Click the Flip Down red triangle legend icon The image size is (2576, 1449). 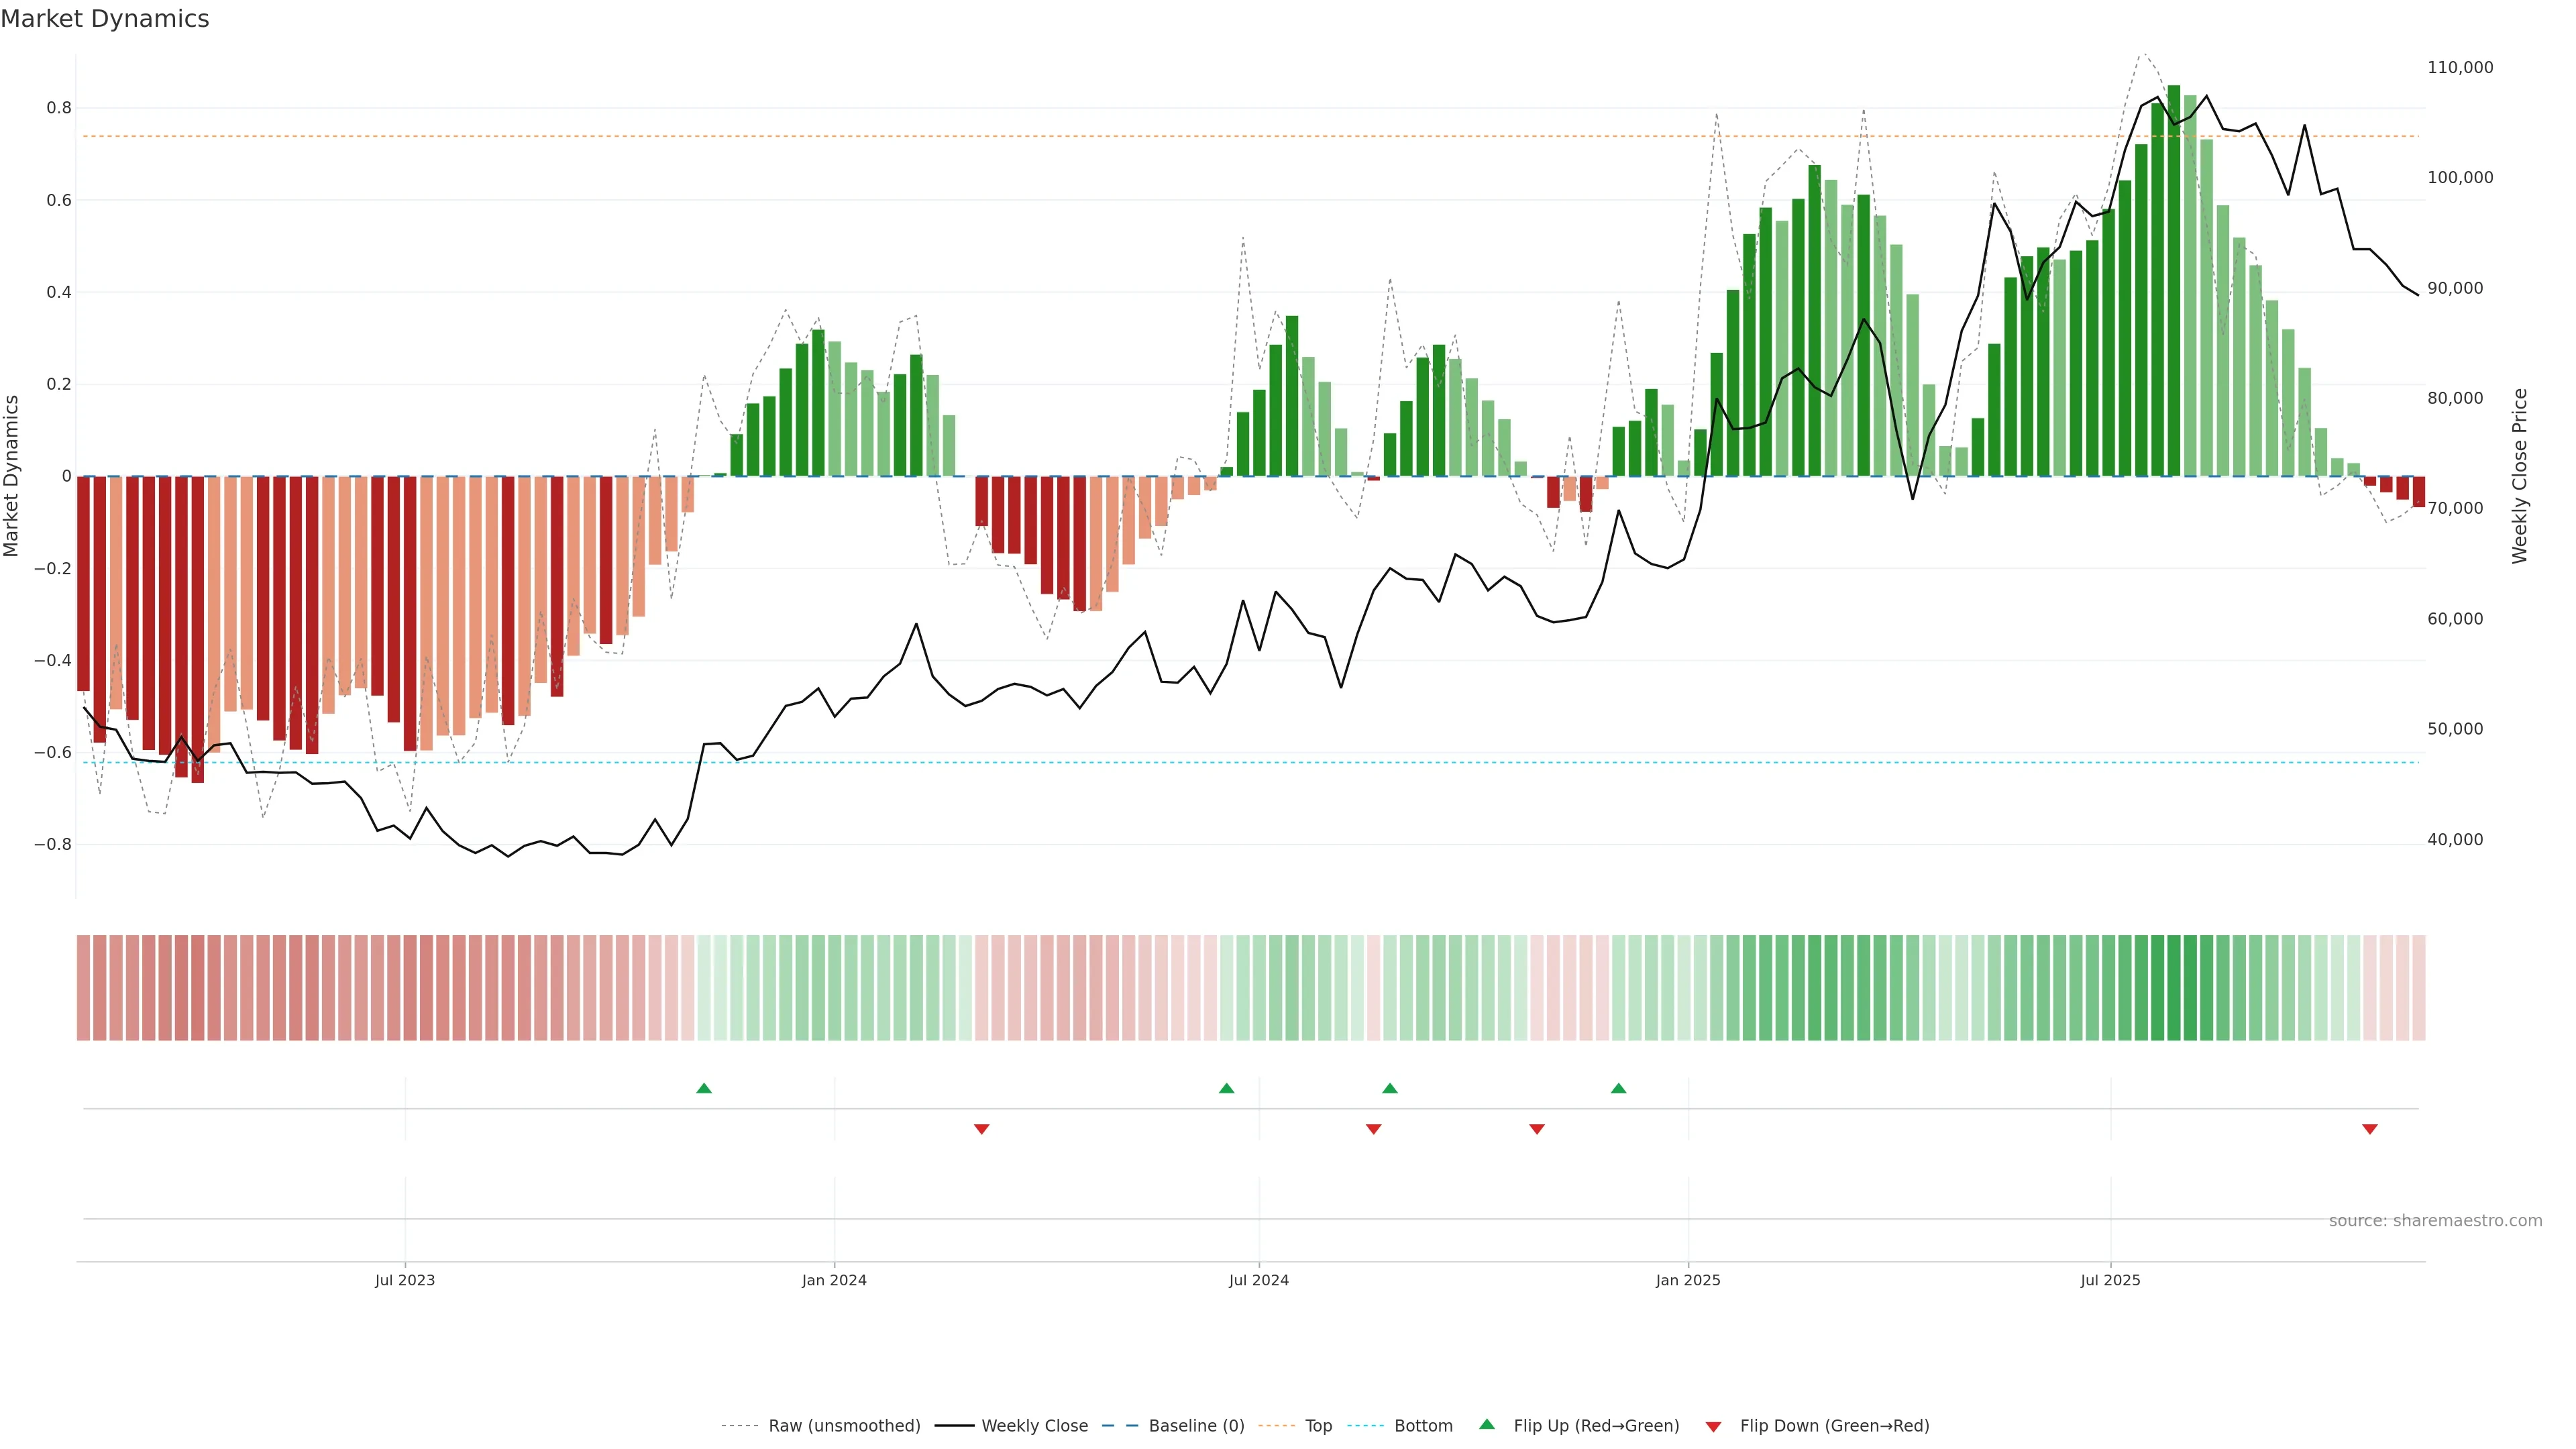1713,1427
